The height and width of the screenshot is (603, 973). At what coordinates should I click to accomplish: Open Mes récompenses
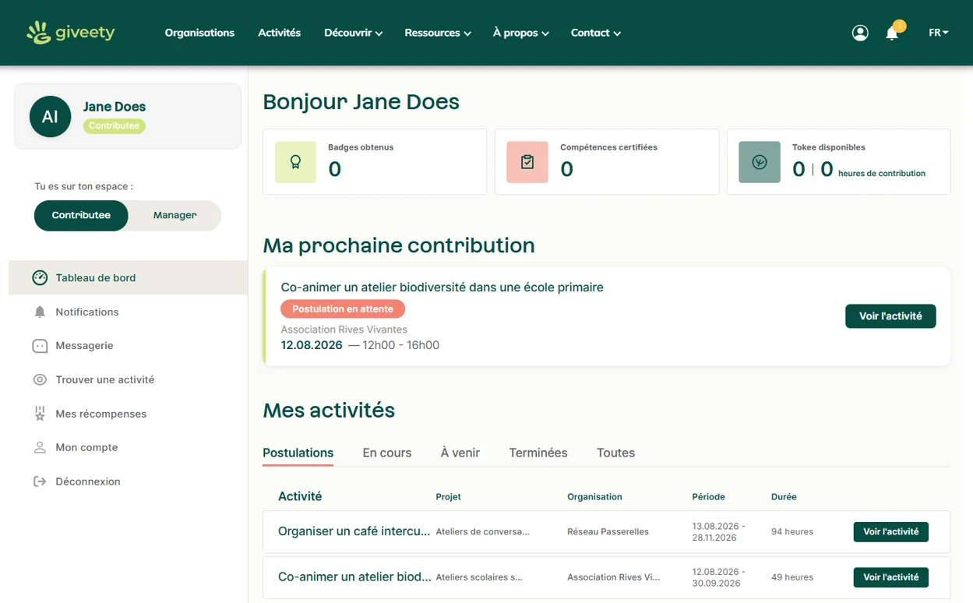(x=101, y=414)
